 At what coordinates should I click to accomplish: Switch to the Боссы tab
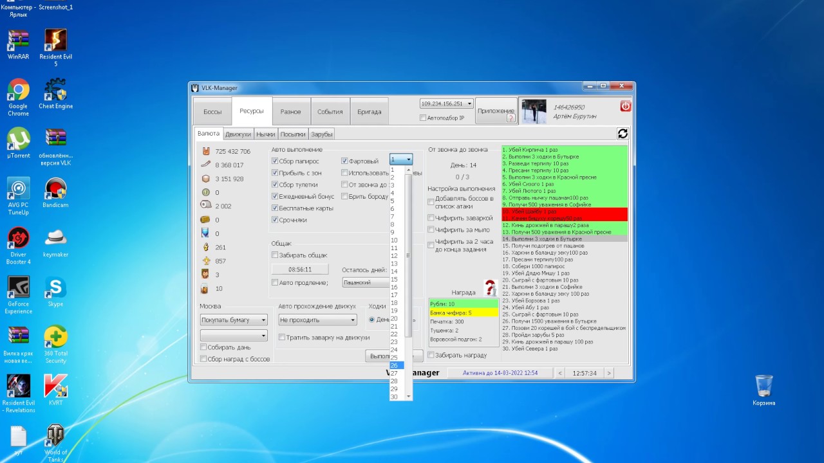(x=212, y=111)
